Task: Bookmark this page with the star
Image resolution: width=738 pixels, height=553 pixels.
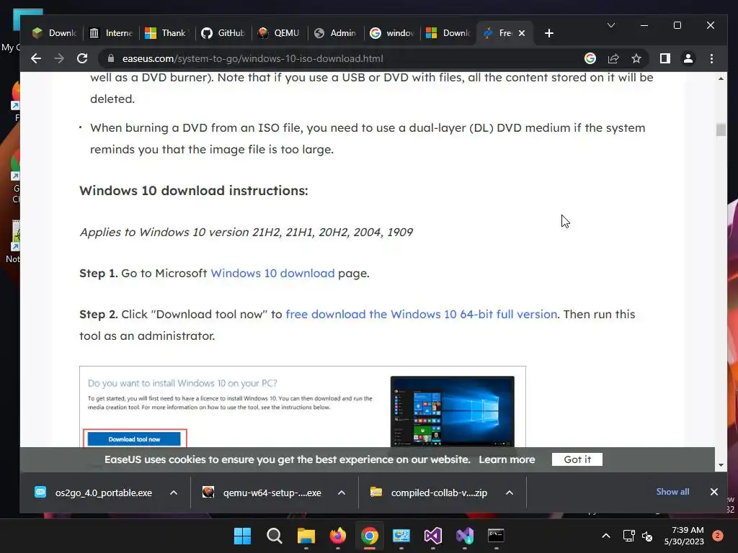Action: 636,58
